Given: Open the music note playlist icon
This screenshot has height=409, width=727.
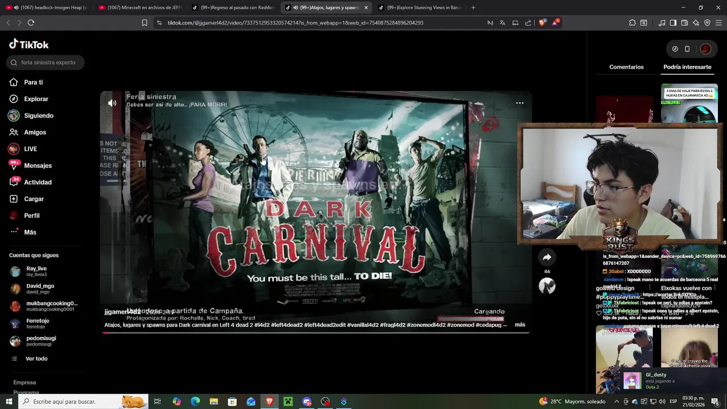Looking at the screenshot, I should pyautogui.click(x=662, y=23).
